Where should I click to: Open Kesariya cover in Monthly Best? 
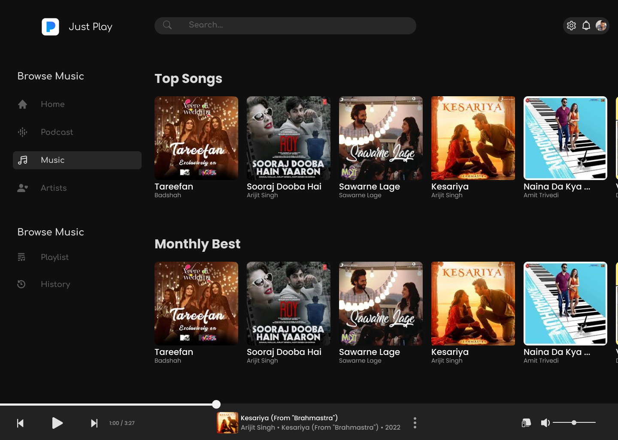[473, 303]
